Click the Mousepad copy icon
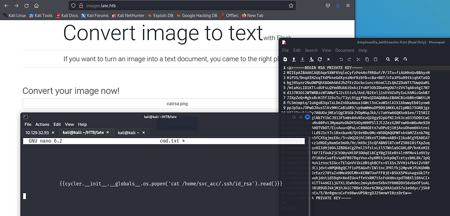This screenshot has height=216, width=450. [x=367, y=59]
